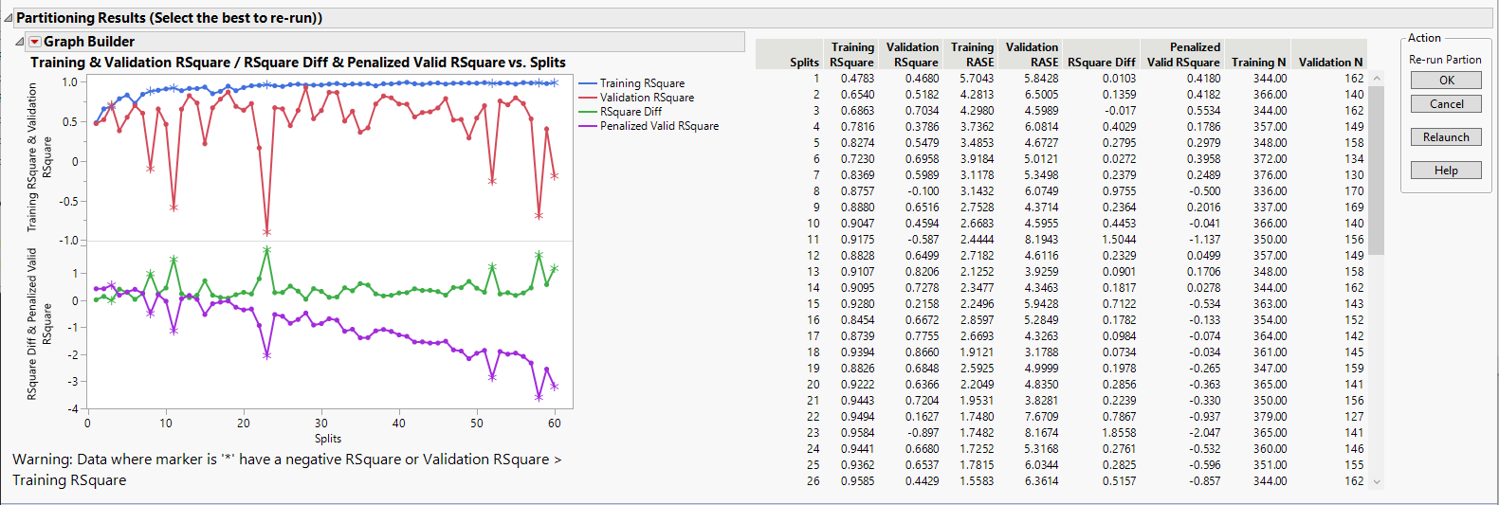This screenshot has width=1499, height=505.
Task: Click the Splits column header
Action: [x=803, y=62]
